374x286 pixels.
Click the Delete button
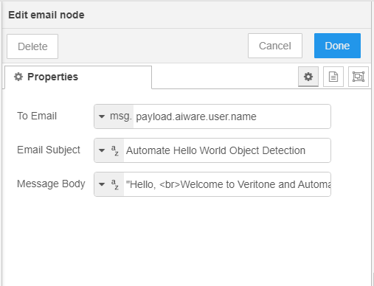[x=32, y=46]
